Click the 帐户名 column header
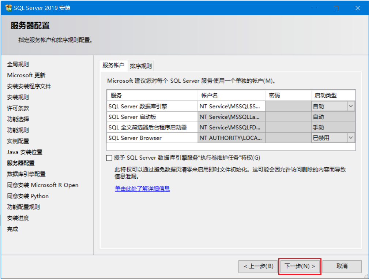 (x=231, y=96)
